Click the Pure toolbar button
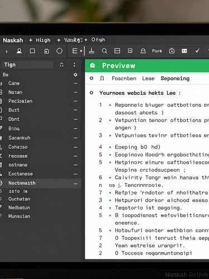209x279 pixels. click(x=157, y=51)
